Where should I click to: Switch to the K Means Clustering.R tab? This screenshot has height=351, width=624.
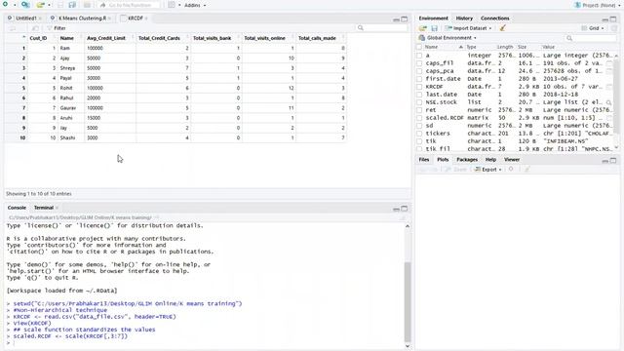click(82, 19)
